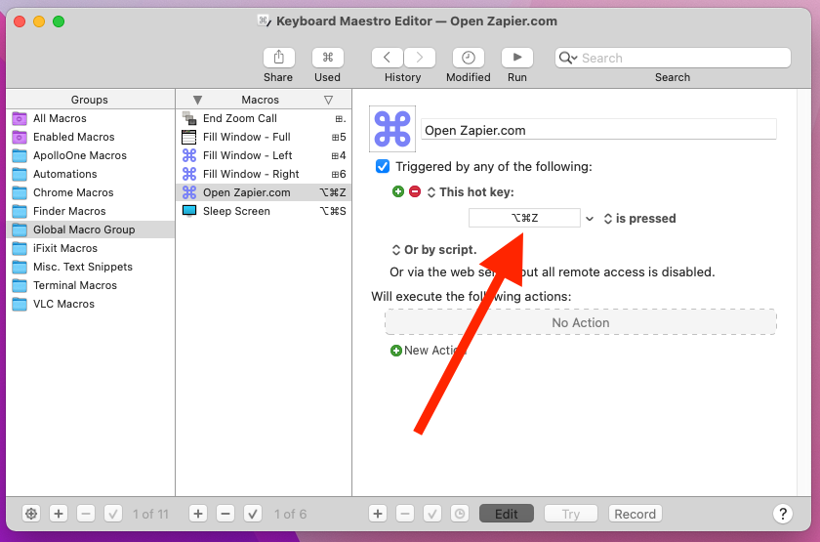
Task: Select the Fill Window - Full macro
Action: (x=264, y=137)
